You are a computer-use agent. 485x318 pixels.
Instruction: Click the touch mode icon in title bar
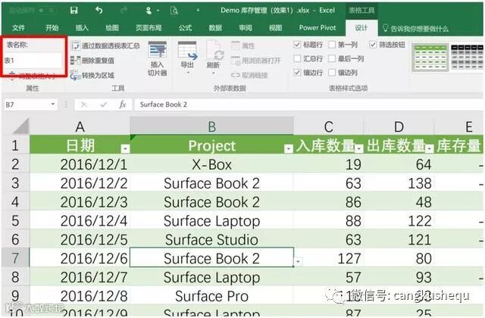(149, 11)
